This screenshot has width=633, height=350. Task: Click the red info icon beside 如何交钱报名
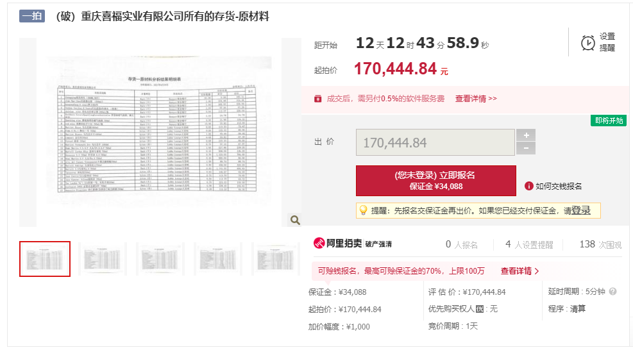coord(529,186)
